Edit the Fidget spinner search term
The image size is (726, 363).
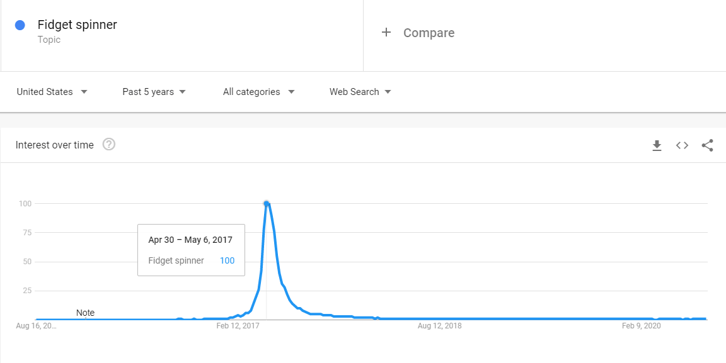pos(78,25)
